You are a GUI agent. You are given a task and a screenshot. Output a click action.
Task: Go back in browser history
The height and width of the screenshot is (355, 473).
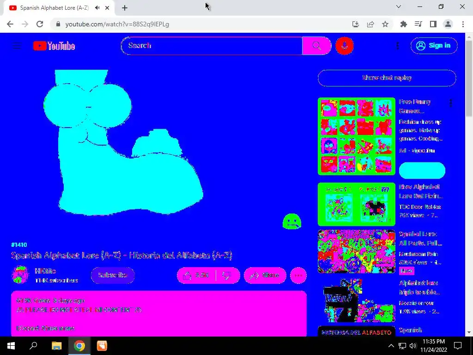(10, 24)
